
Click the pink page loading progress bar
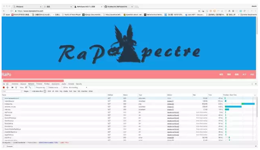33,81
